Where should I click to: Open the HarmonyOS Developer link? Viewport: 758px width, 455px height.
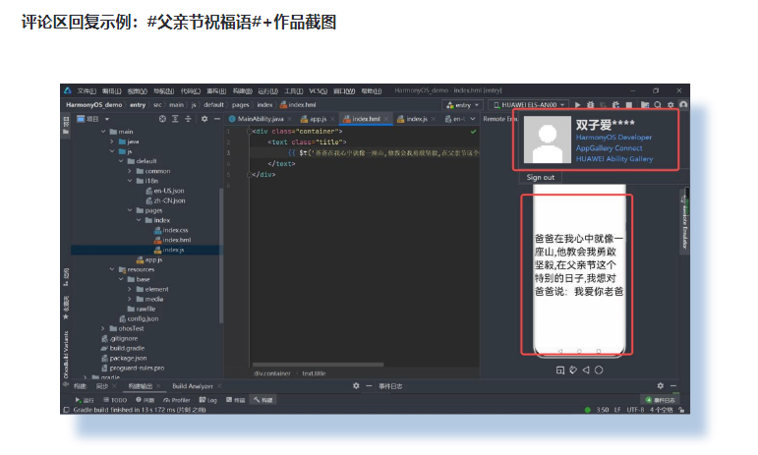[613, 138]
